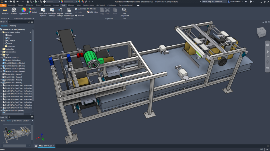The image size is (270, 151).
Task: Click the Measure tool icon
Action: pos(5,10)
